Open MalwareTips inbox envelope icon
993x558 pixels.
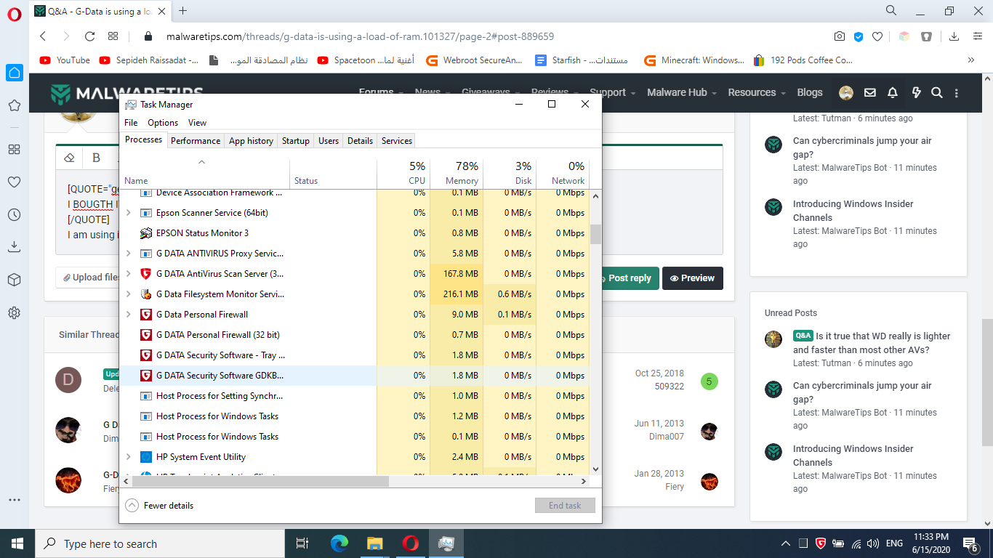pyautogui.click(x=869, y=92)
